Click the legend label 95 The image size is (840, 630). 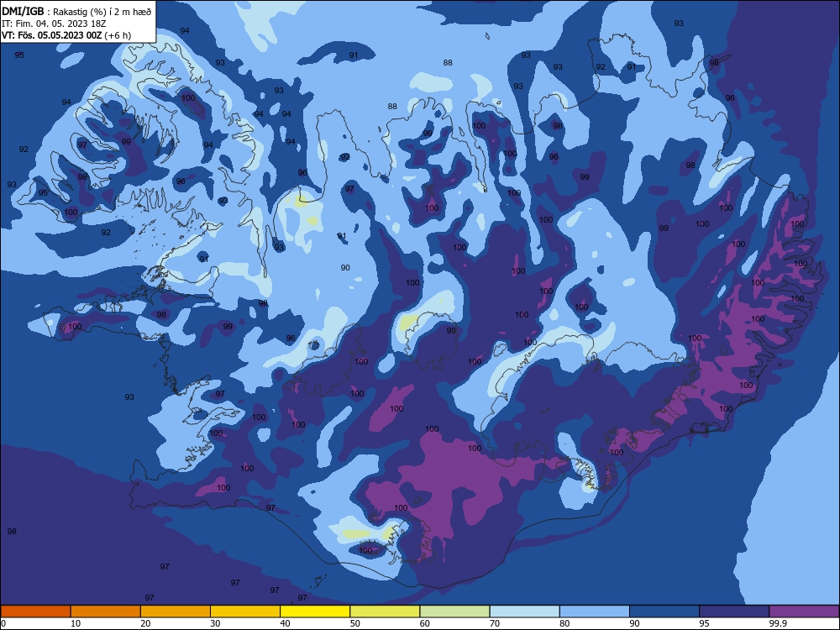(x=705, y=623)
